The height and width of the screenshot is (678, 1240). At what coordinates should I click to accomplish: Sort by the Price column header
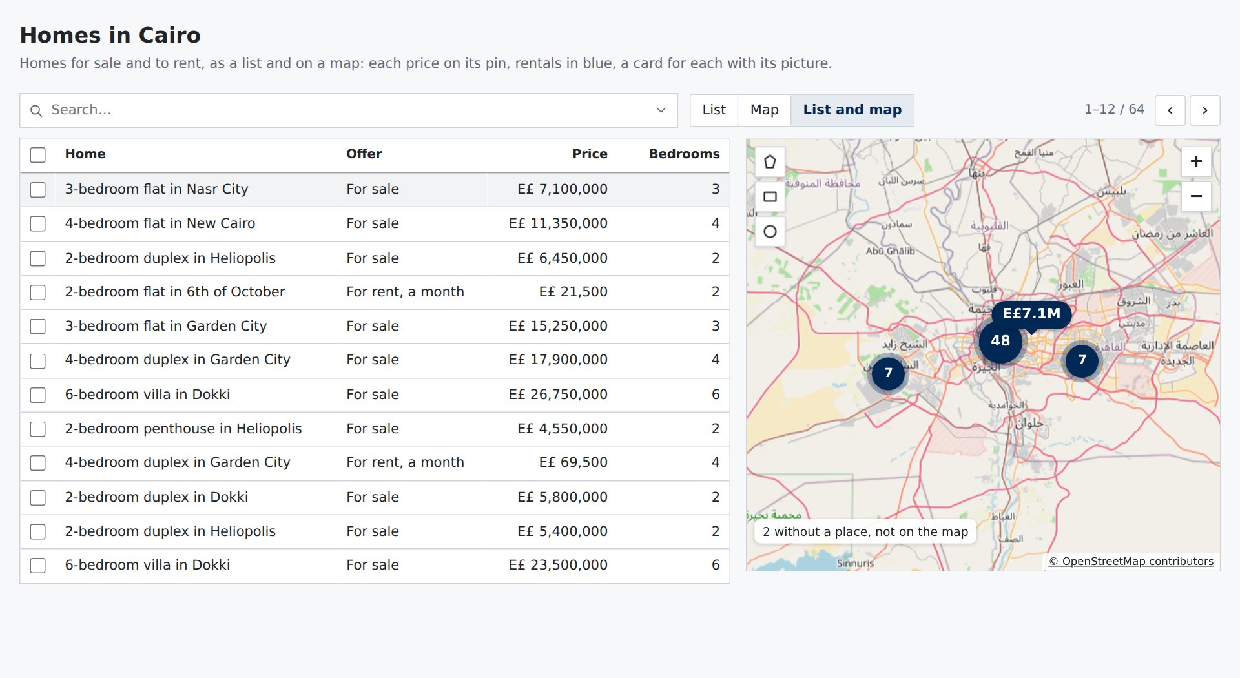(590, 154)
